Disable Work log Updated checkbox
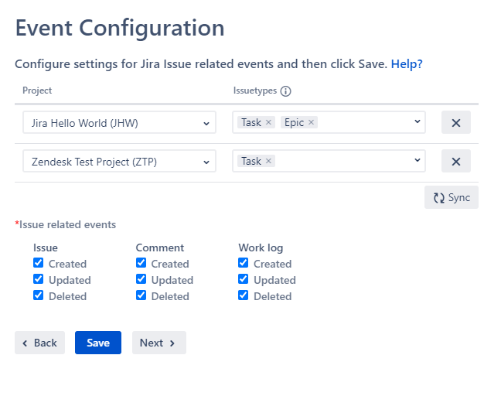Image resolution: width=484 pixels, height=396 pixels. point(244,279)
